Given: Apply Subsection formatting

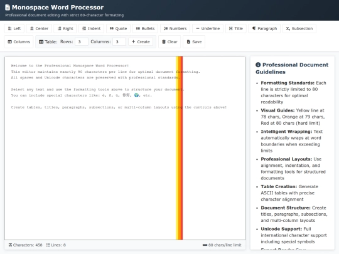Looking at the screenshot, I should 299,28.
